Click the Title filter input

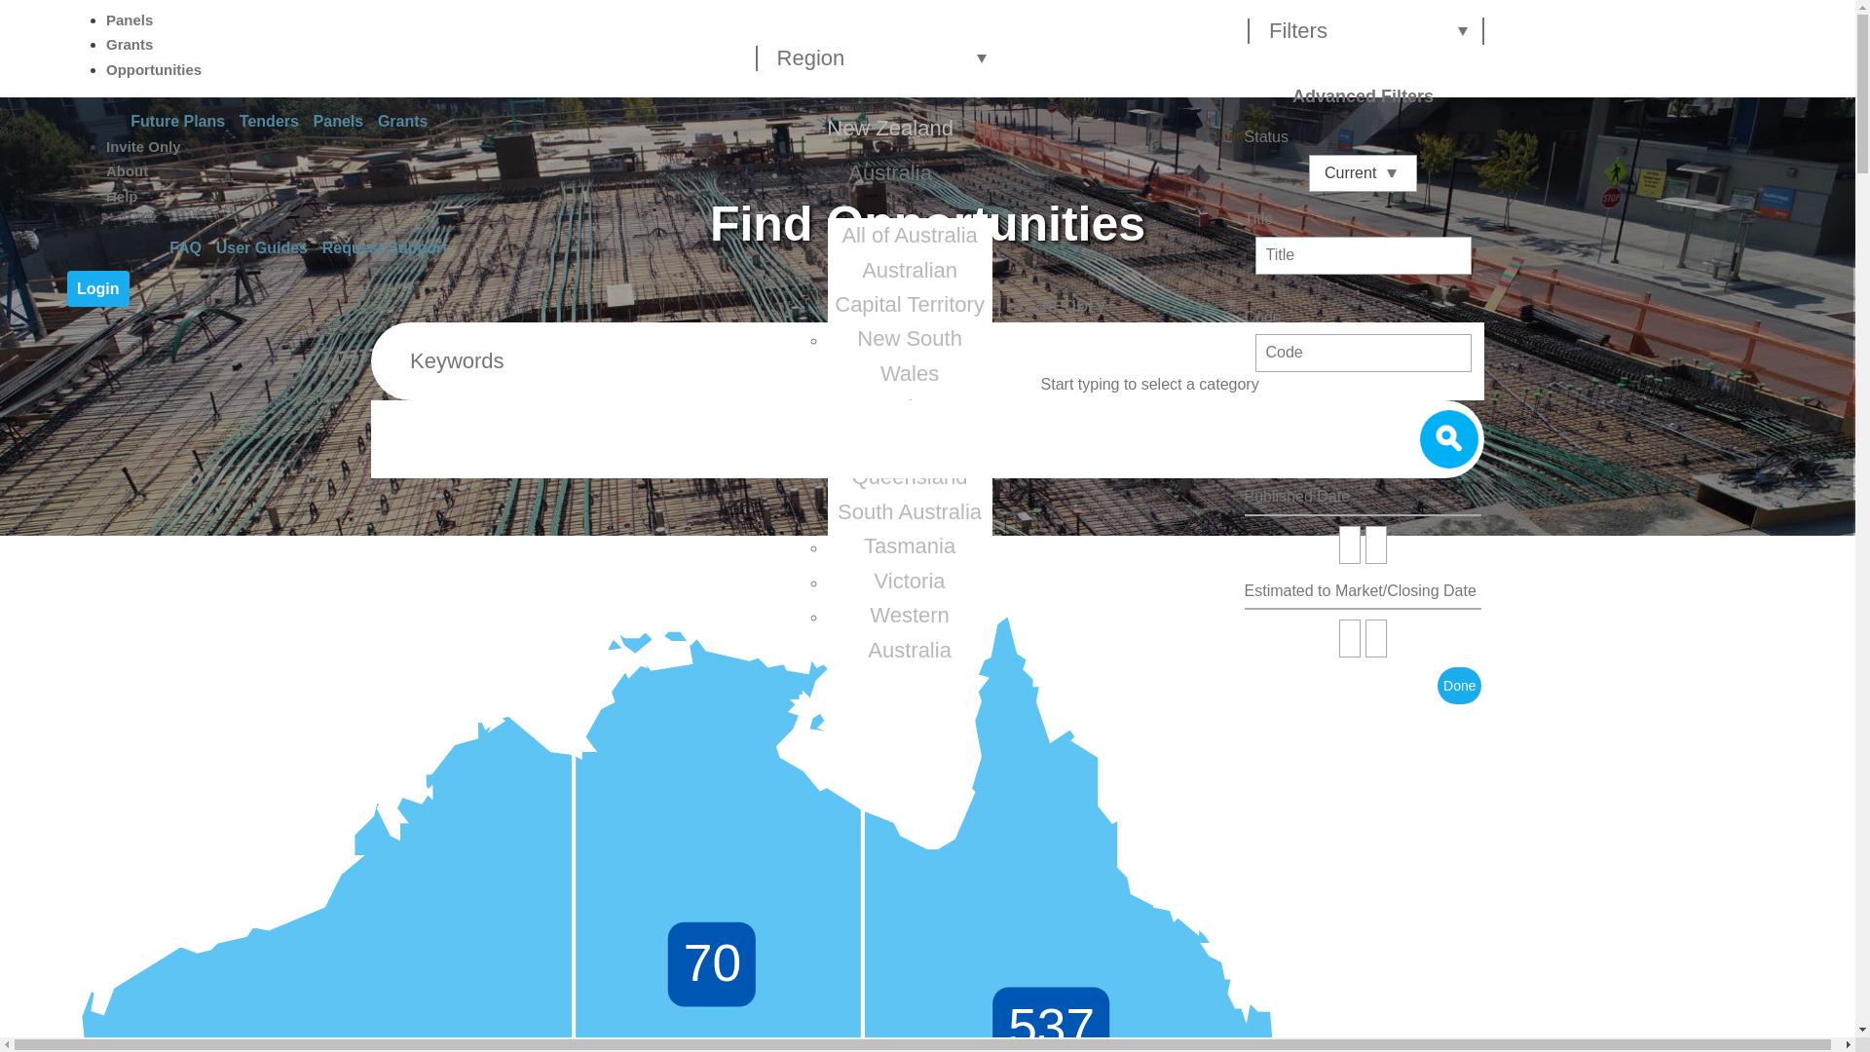pyautogui.click(x=1363, y=255)
